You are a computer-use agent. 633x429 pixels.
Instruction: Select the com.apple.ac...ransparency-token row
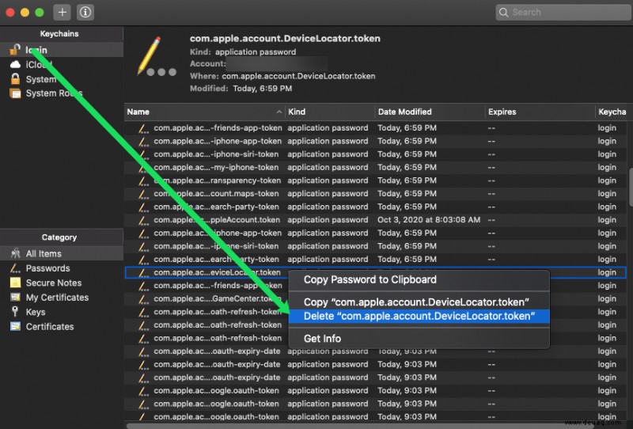pyautogui.click(x=375, y=180)
